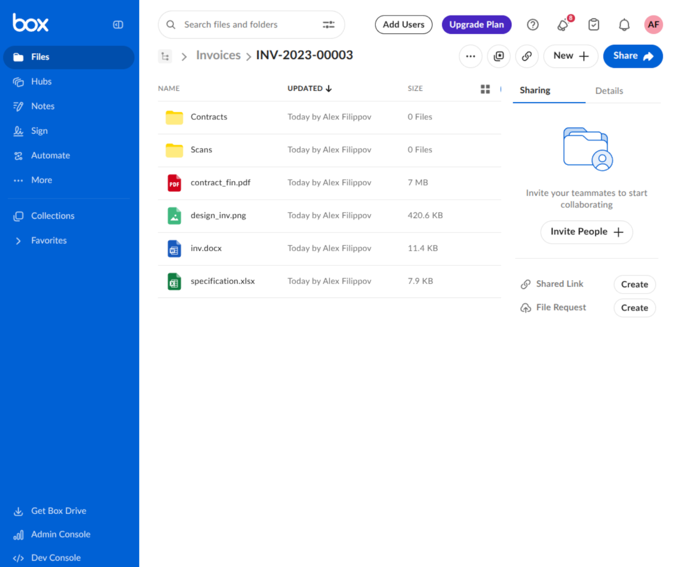
Task: Create a Shared Link
Action: [634, 284]
